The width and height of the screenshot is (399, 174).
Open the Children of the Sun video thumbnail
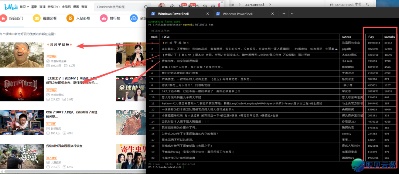point(22,89)
